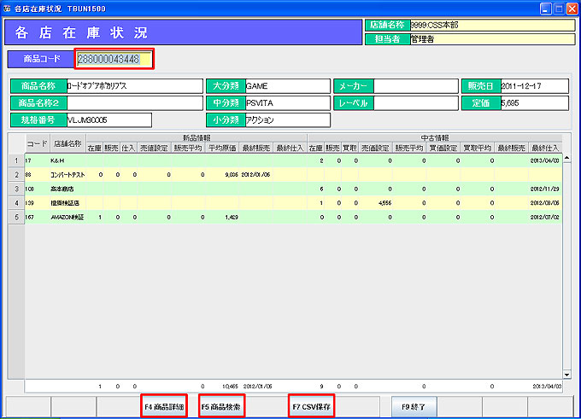The image size is (581, 419).
Task: Save data with F7 CSV保存 button
Action: click(x=311, y=407)
